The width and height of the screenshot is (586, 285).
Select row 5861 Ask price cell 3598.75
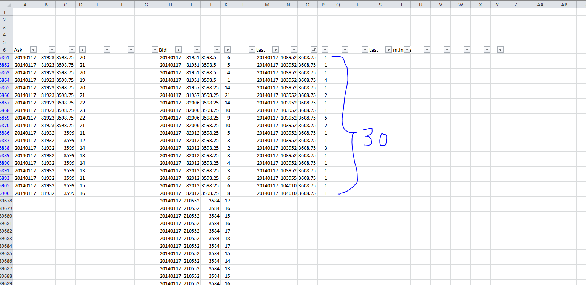[x=65, y=57]
